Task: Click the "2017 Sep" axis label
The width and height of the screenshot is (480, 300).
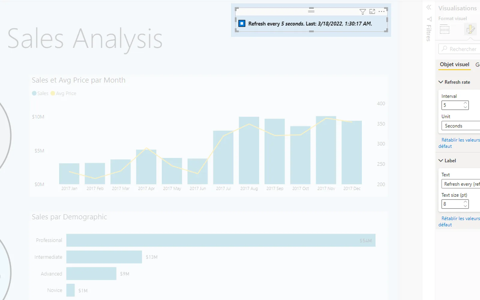Action: [x=275, y=188]
